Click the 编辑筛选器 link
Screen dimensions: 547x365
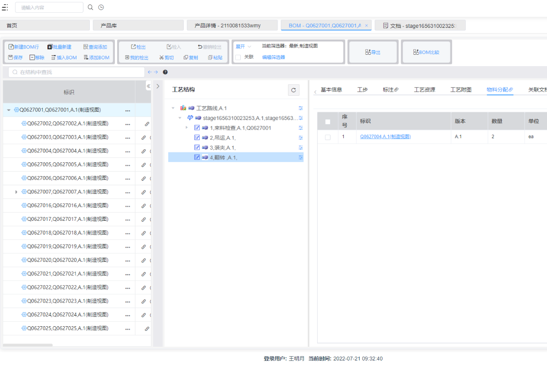coord(273,57)
